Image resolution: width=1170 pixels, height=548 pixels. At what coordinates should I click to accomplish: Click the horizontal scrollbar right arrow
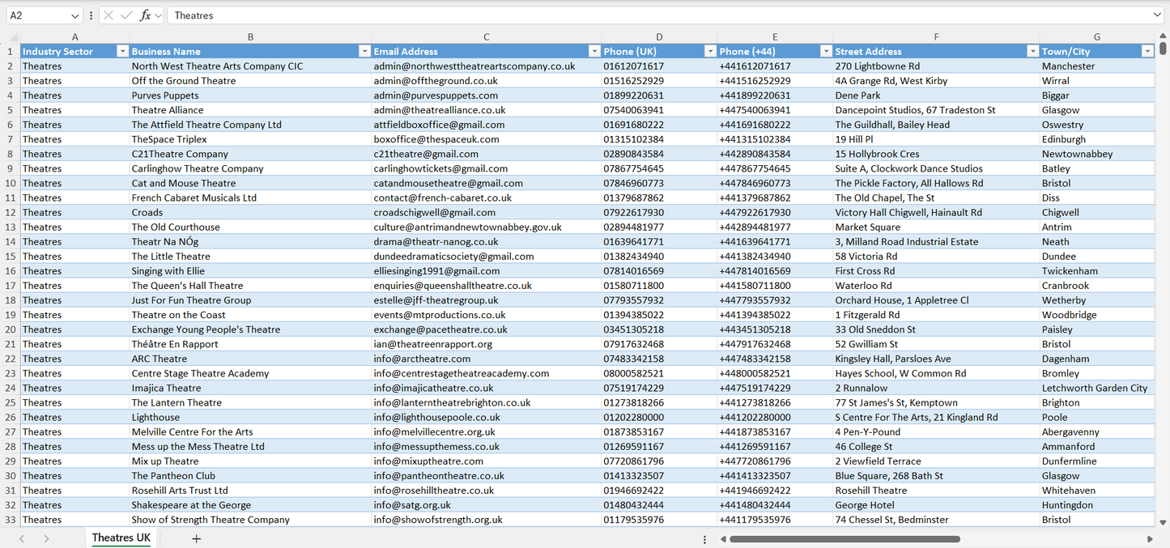1150,539
